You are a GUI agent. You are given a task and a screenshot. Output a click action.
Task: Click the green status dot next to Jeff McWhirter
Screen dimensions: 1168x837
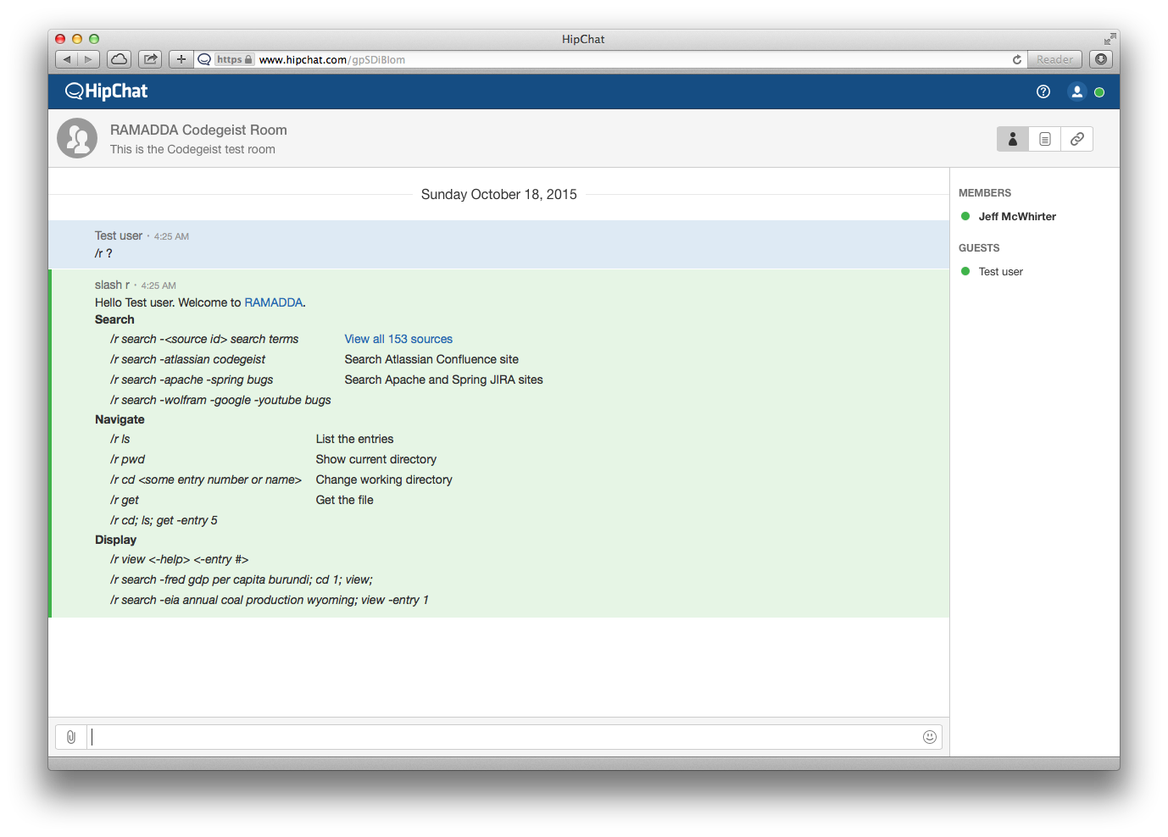[965, 216]
